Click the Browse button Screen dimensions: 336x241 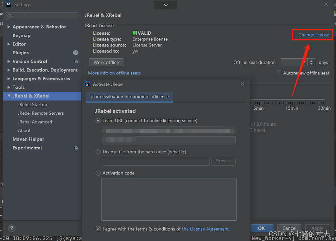coord(223,162)
